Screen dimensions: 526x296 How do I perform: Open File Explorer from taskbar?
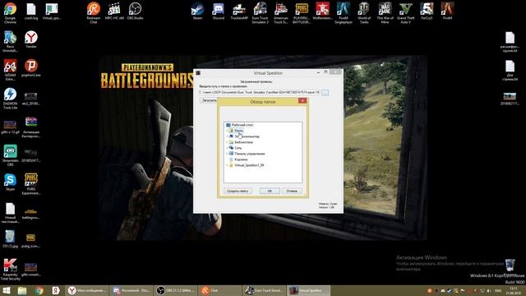coord(22,290)
